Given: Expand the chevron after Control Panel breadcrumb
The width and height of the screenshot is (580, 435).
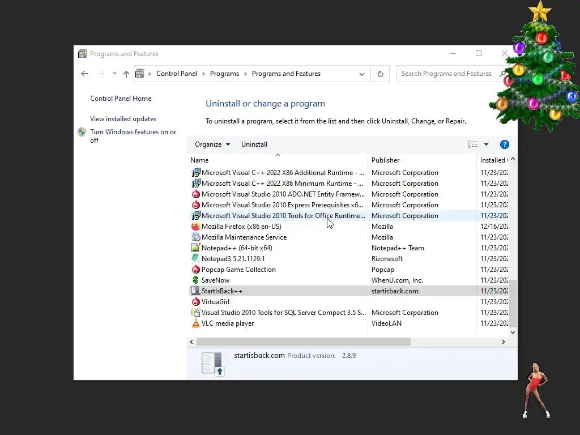Looking at the screenshot, I should (203, 74).
